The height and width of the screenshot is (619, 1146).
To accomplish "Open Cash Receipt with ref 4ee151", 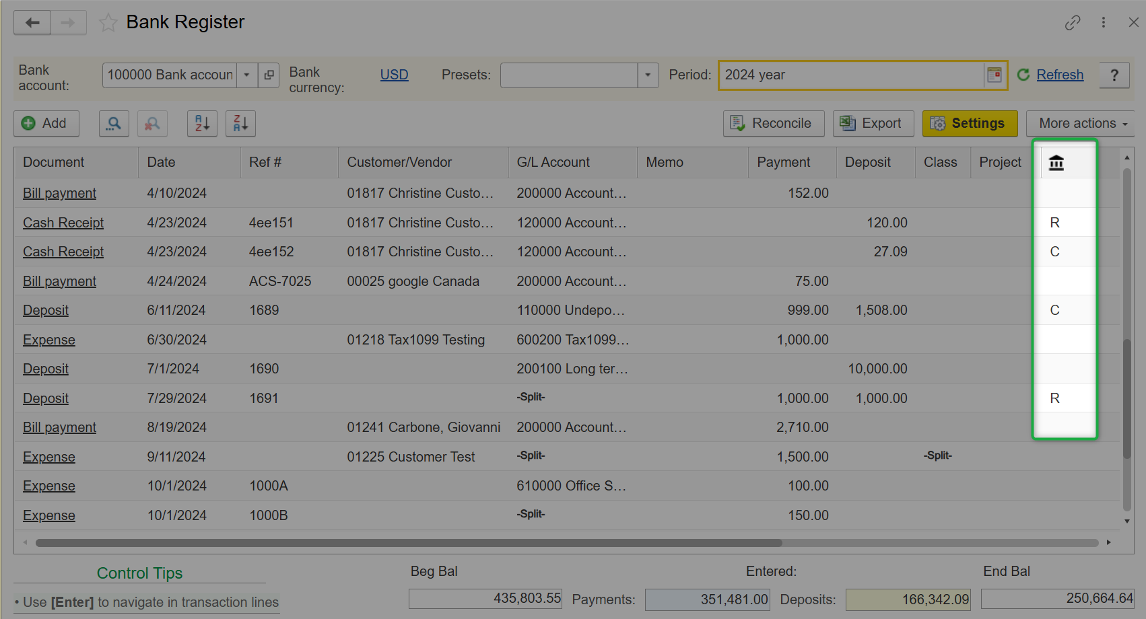I will [x=63, y=223].
